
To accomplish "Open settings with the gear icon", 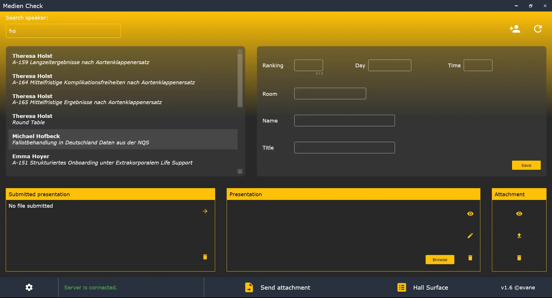I will (x=29, y=287).
